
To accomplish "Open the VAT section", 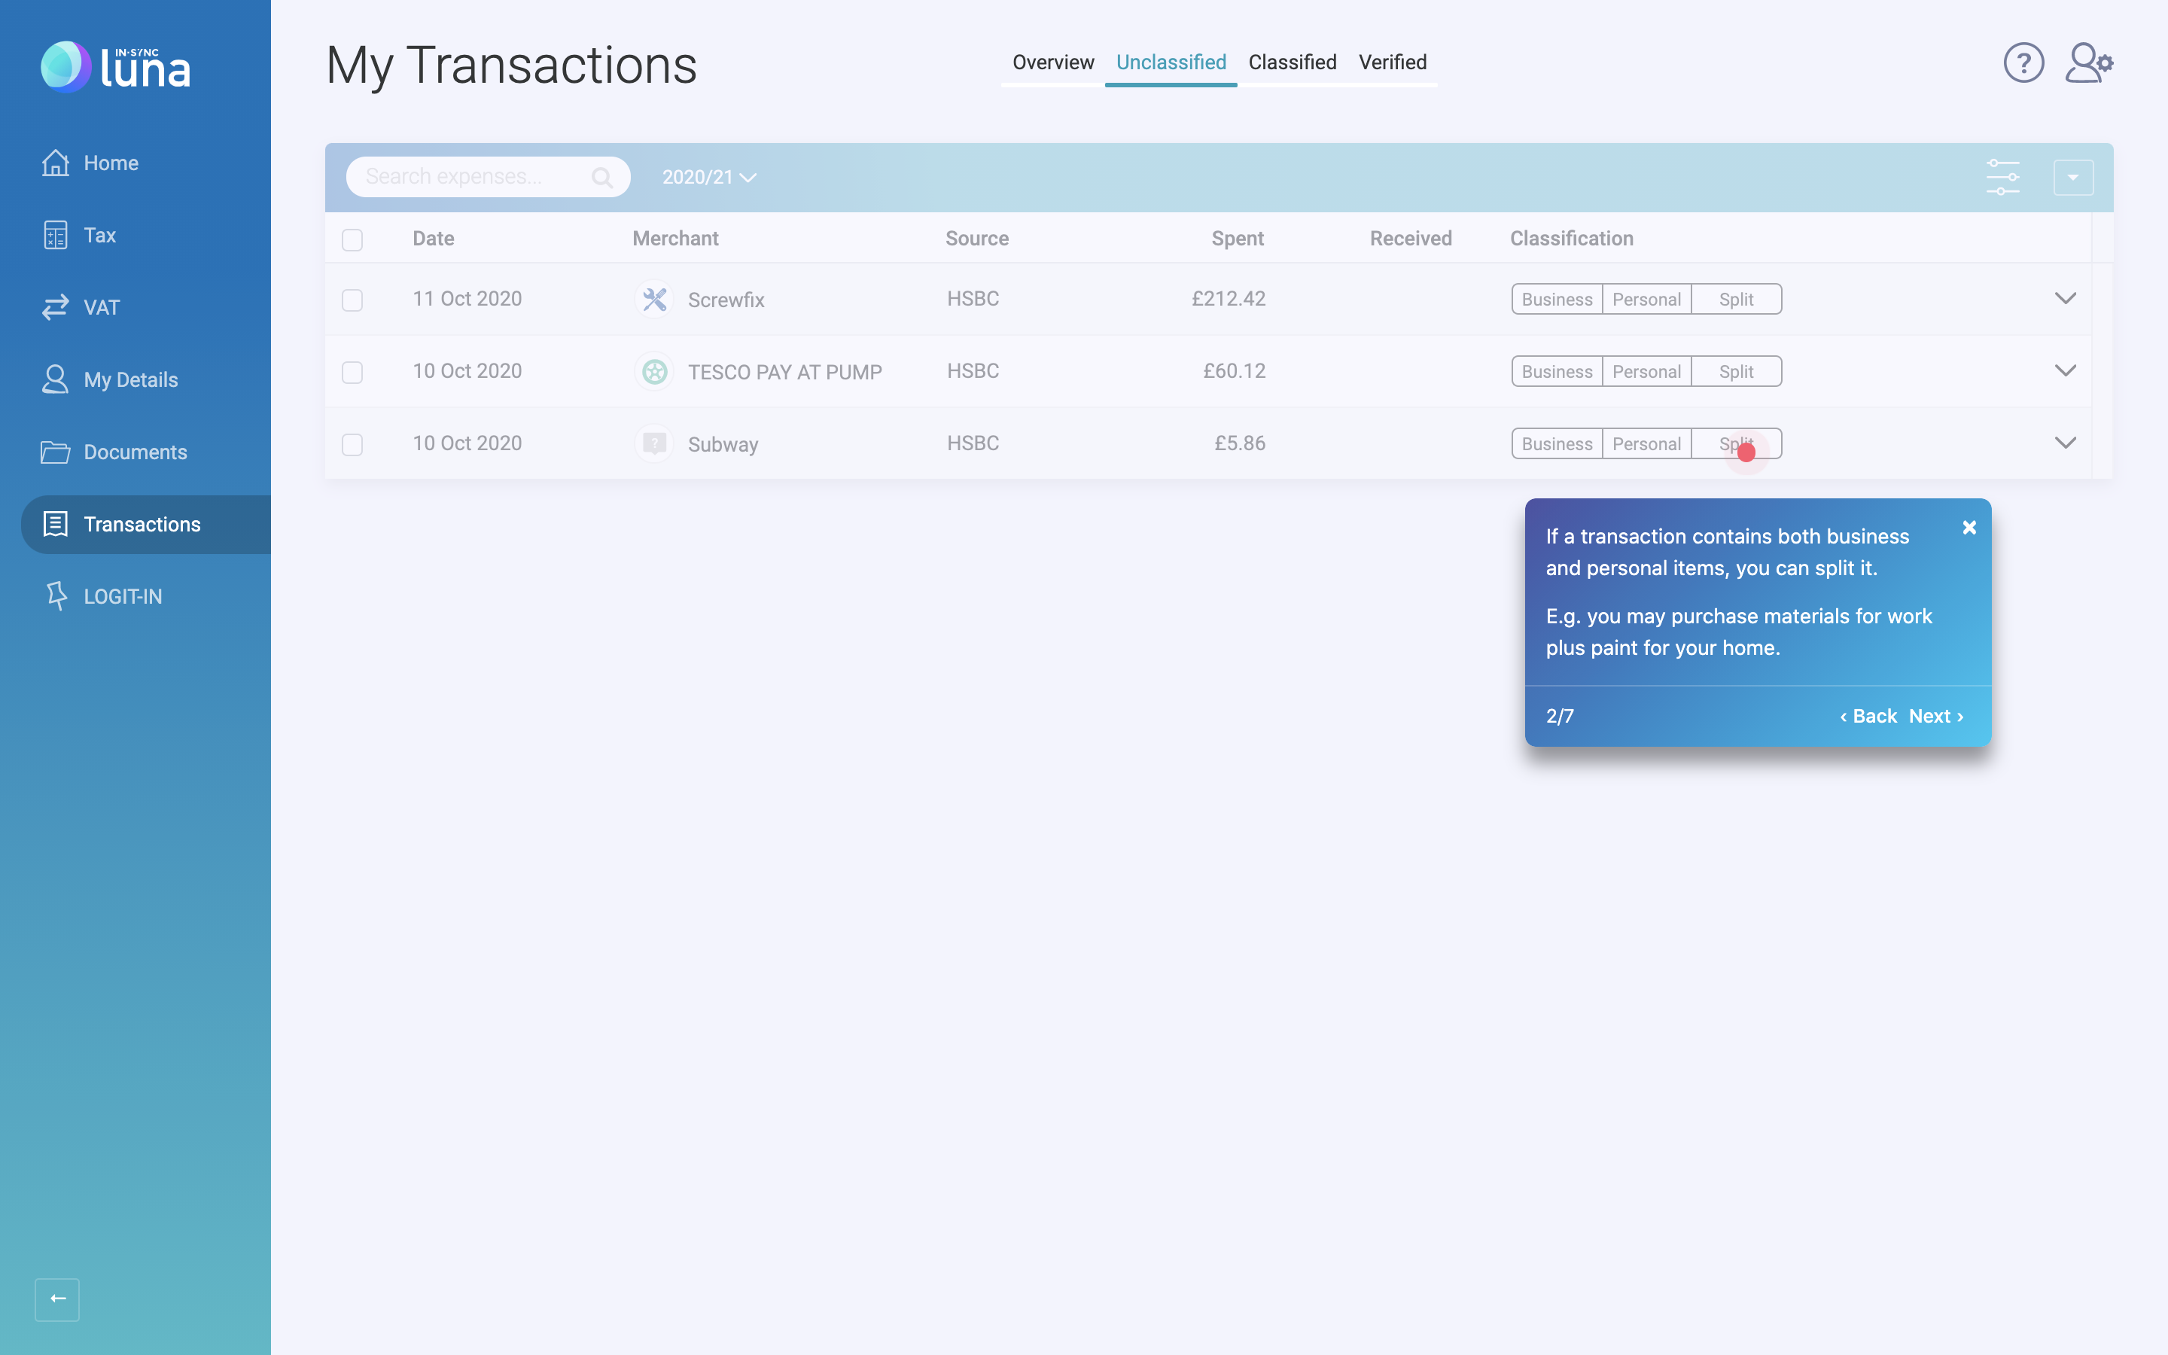I will click(100, 307).
